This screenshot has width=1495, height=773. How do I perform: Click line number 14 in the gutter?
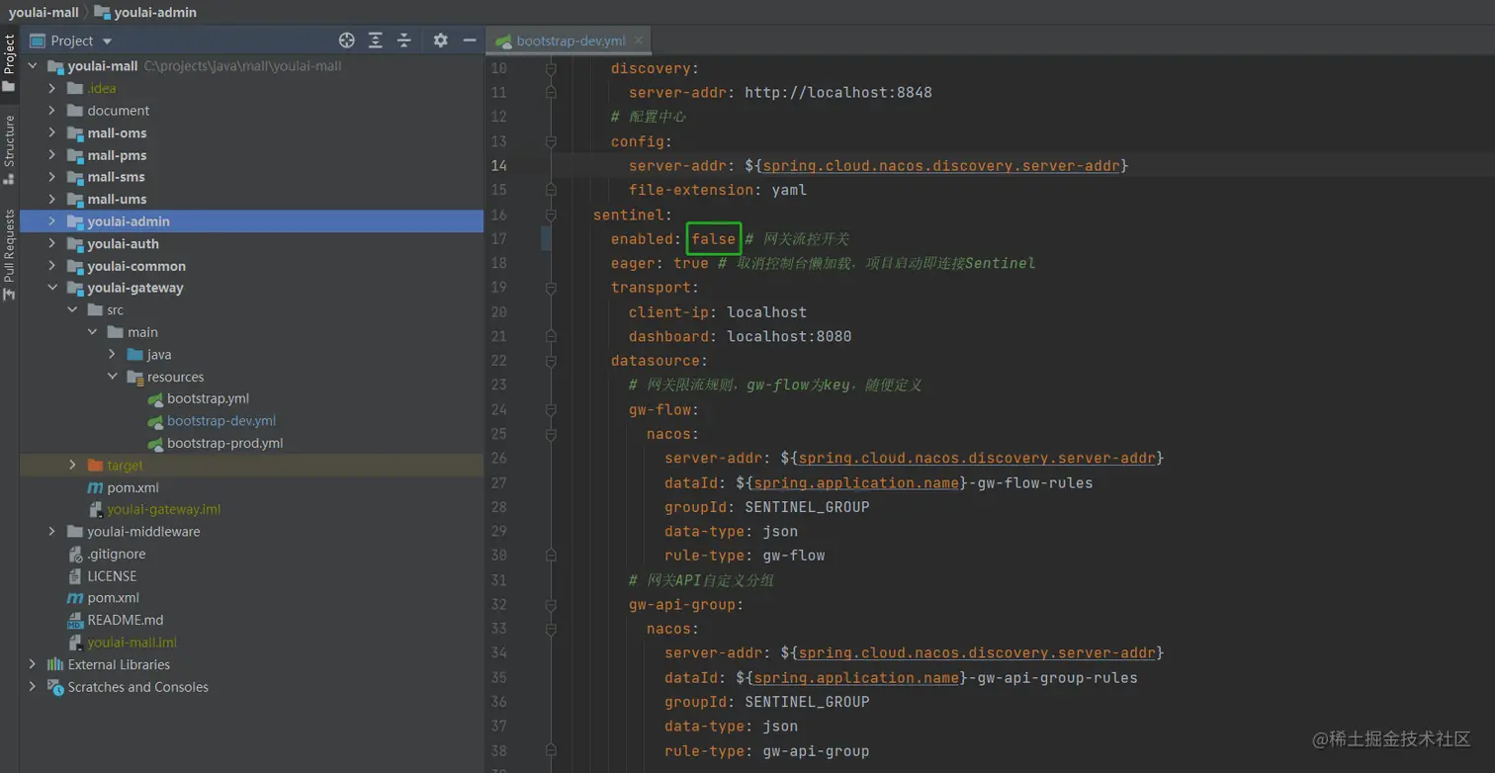[498, 165]
